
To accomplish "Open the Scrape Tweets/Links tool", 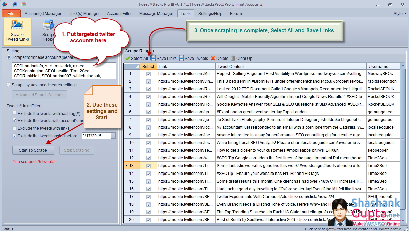I will tap(17, 32).
